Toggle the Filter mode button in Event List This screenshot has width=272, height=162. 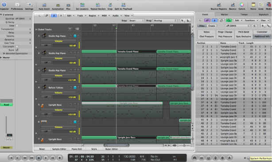tap(202, 26)
